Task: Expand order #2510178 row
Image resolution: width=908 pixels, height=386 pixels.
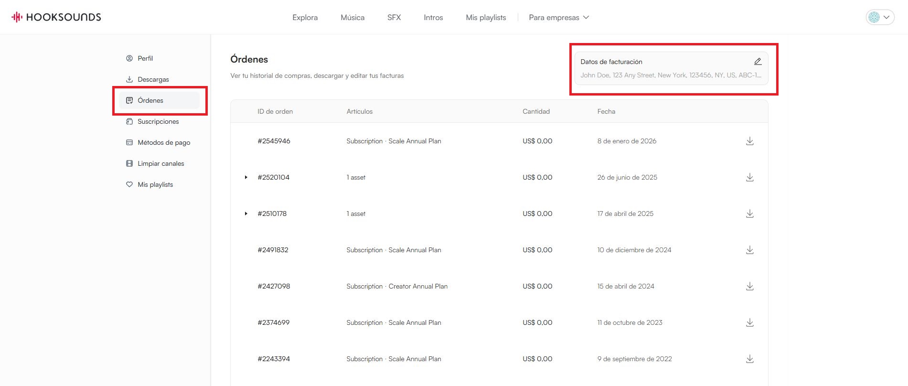Action: [x=246, y=214]
